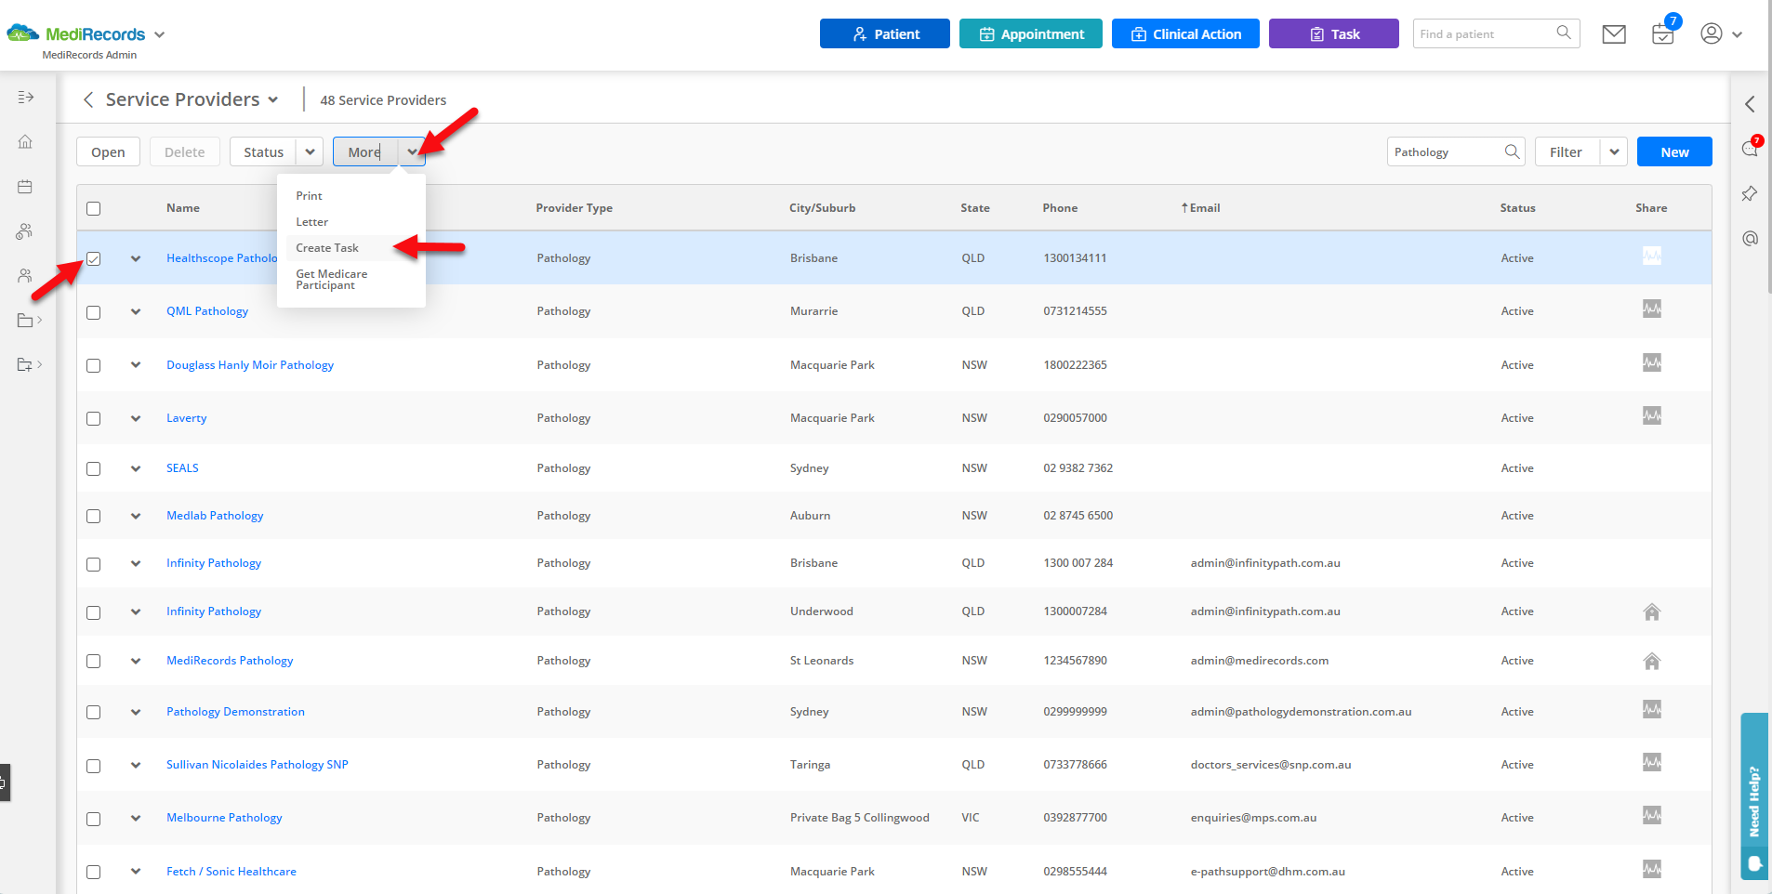Tick the Sullivan Nicolaides Pathology SNP checkbox
1772x894 pixels.
pyautogui.click(x=94, y=766)
